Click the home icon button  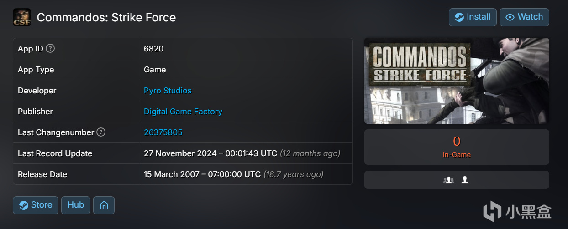tap(104, 205)
